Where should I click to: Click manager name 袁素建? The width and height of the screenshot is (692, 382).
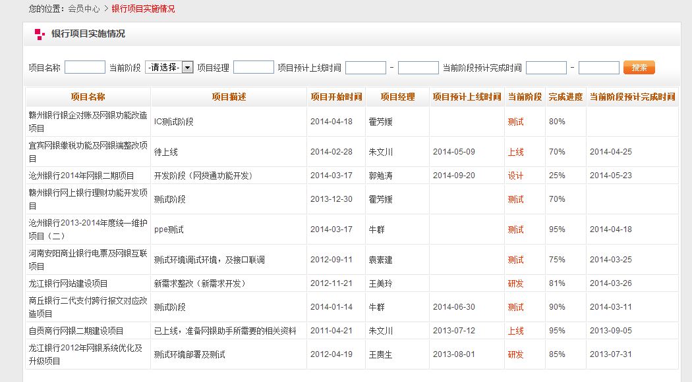tap(380, 260)
